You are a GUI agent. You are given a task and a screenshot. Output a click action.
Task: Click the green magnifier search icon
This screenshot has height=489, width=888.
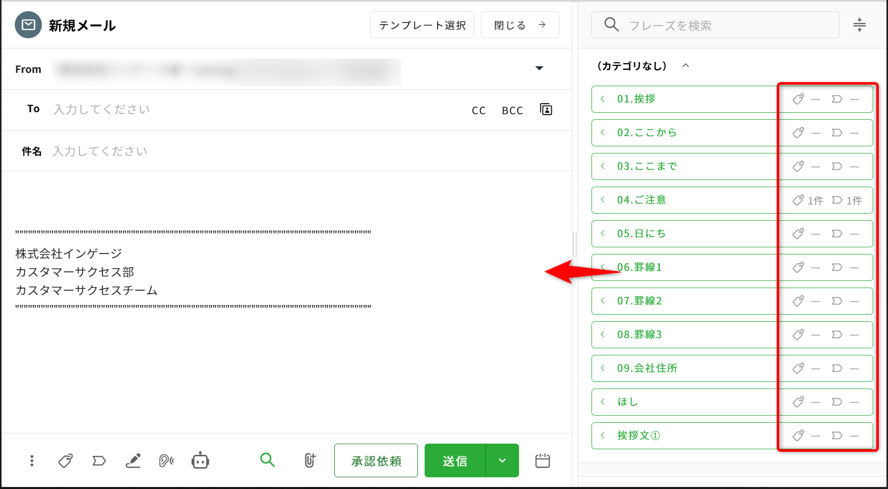pyautogui.click(x=267, y=460)
